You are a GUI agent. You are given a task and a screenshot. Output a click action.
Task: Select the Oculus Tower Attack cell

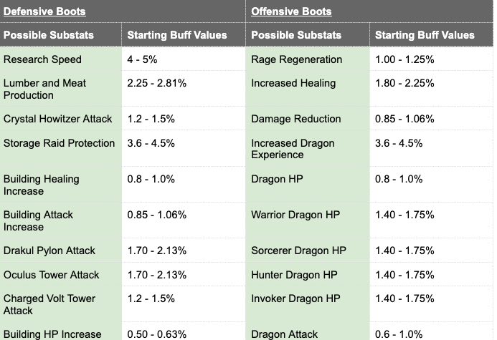tap(61, 274)
